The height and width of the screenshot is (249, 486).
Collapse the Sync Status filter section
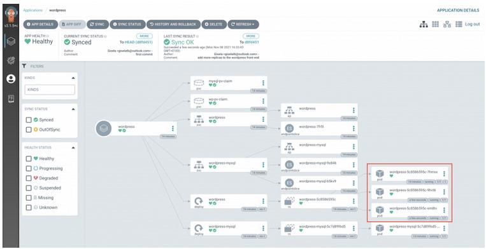[x=73, y=109]
